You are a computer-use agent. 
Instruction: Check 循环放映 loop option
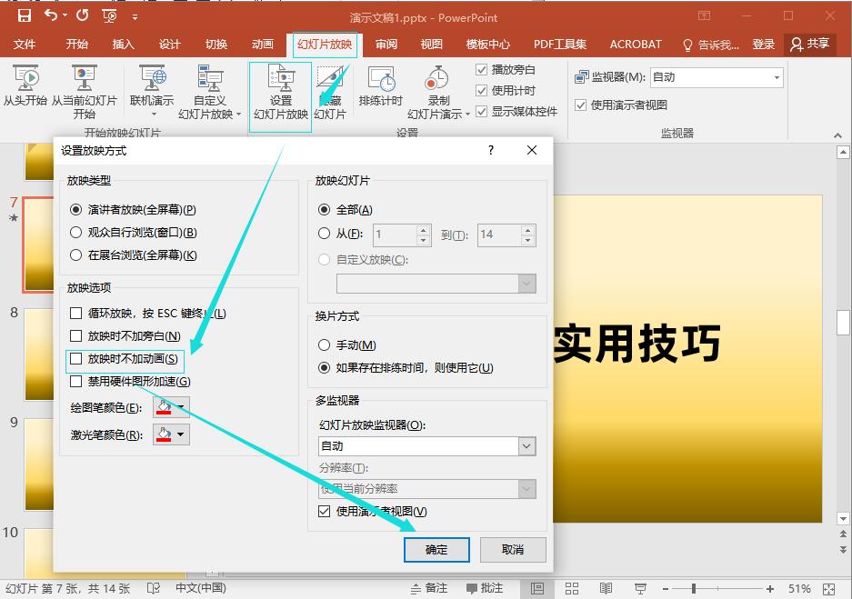(x=76, y=314)
